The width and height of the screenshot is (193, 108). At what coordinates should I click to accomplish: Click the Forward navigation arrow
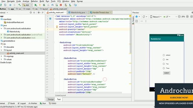coord(14,5)
